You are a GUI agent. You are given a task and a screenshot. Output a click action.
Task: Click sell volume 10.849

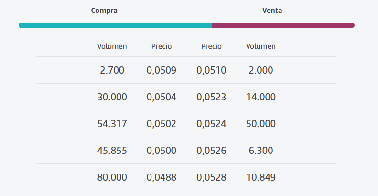261,177
